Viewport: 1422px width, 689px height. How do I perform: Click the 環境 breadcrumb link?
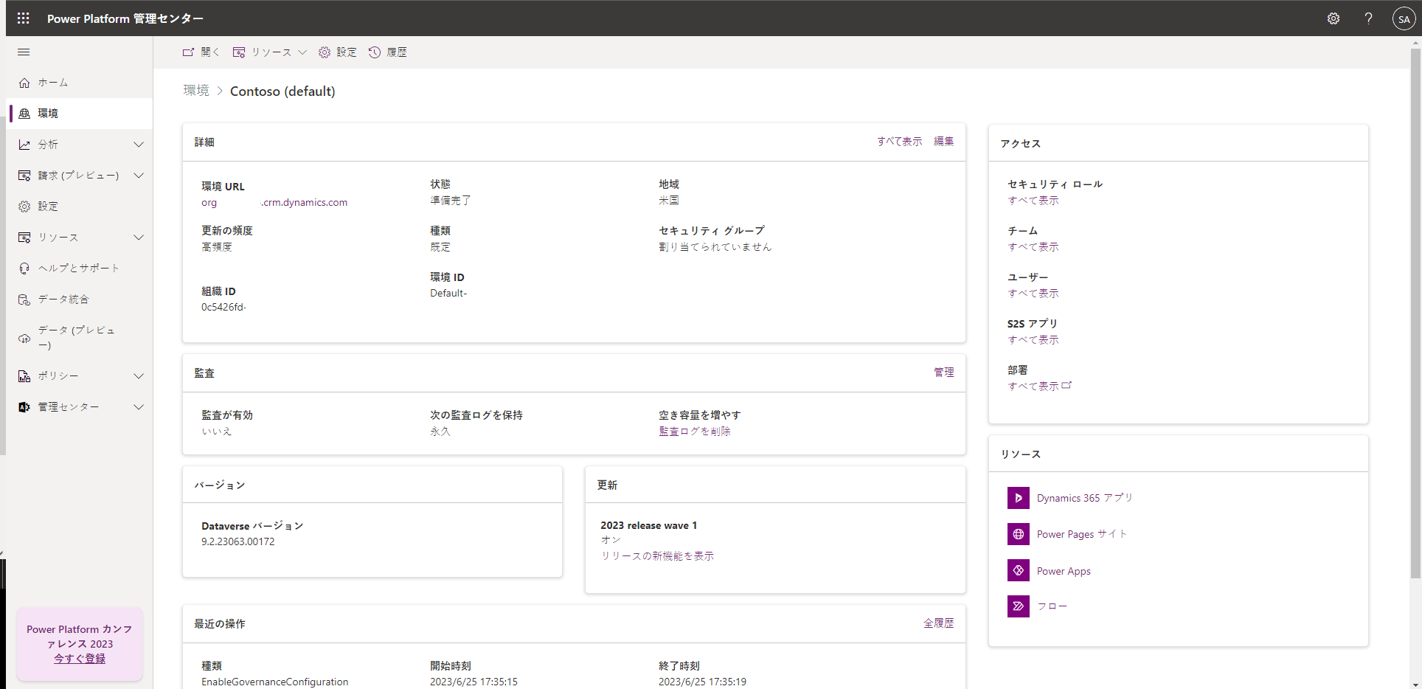point(196,91)
